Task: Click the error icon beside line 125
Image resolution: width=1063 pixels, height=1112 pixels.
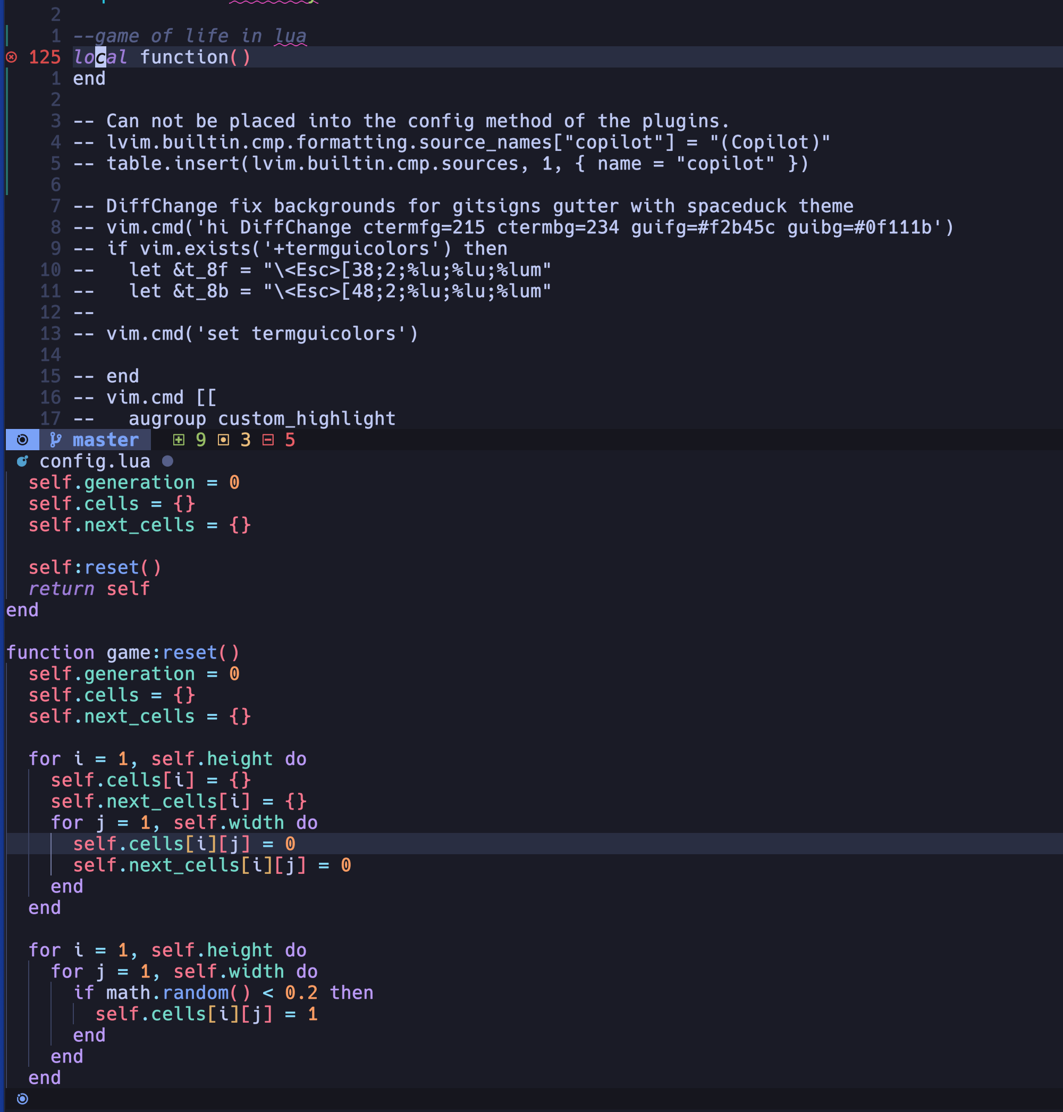Action: [x=12, y=57]
